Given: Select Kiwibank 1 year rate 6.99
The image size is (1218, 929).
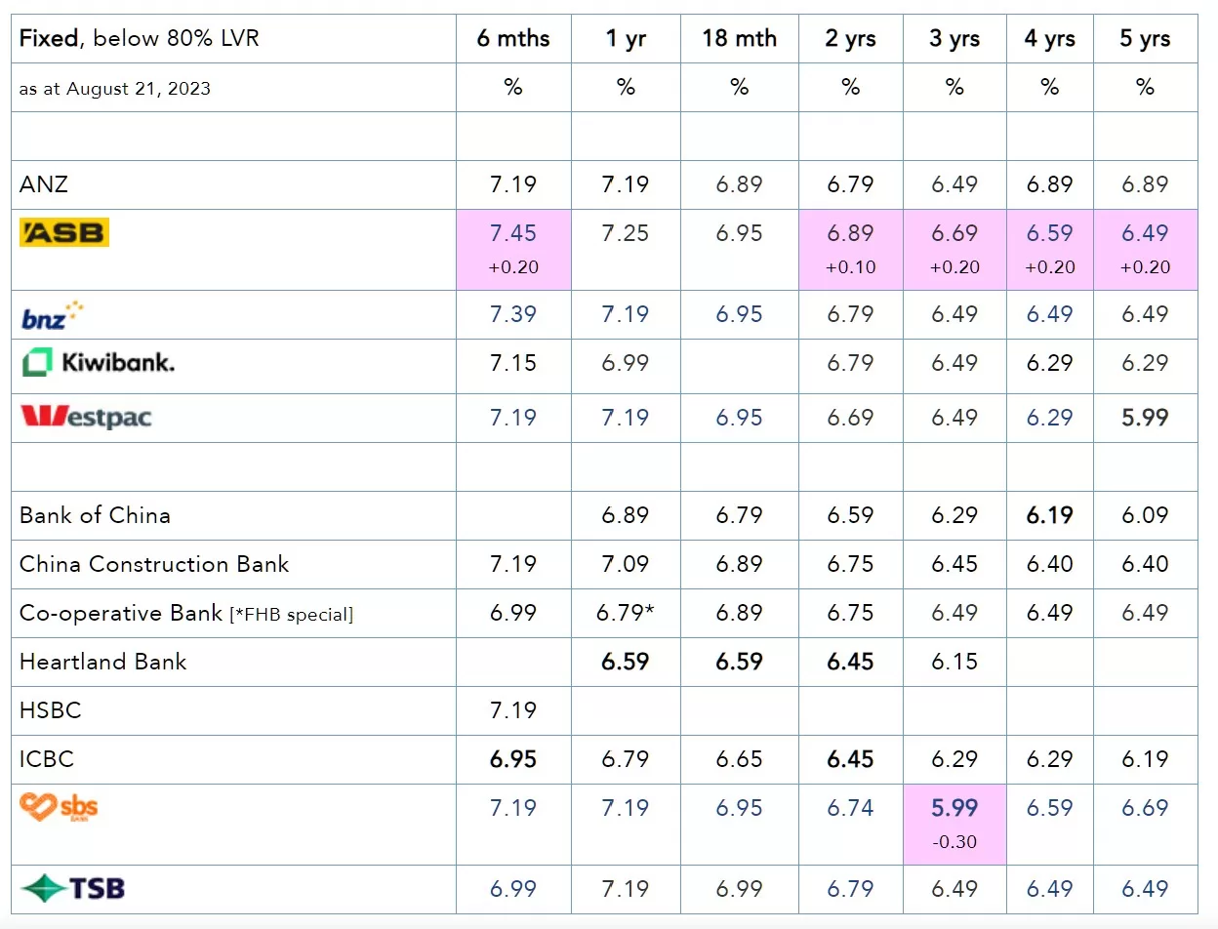Looking at the screenshot, I should click(x=627, y=363).
